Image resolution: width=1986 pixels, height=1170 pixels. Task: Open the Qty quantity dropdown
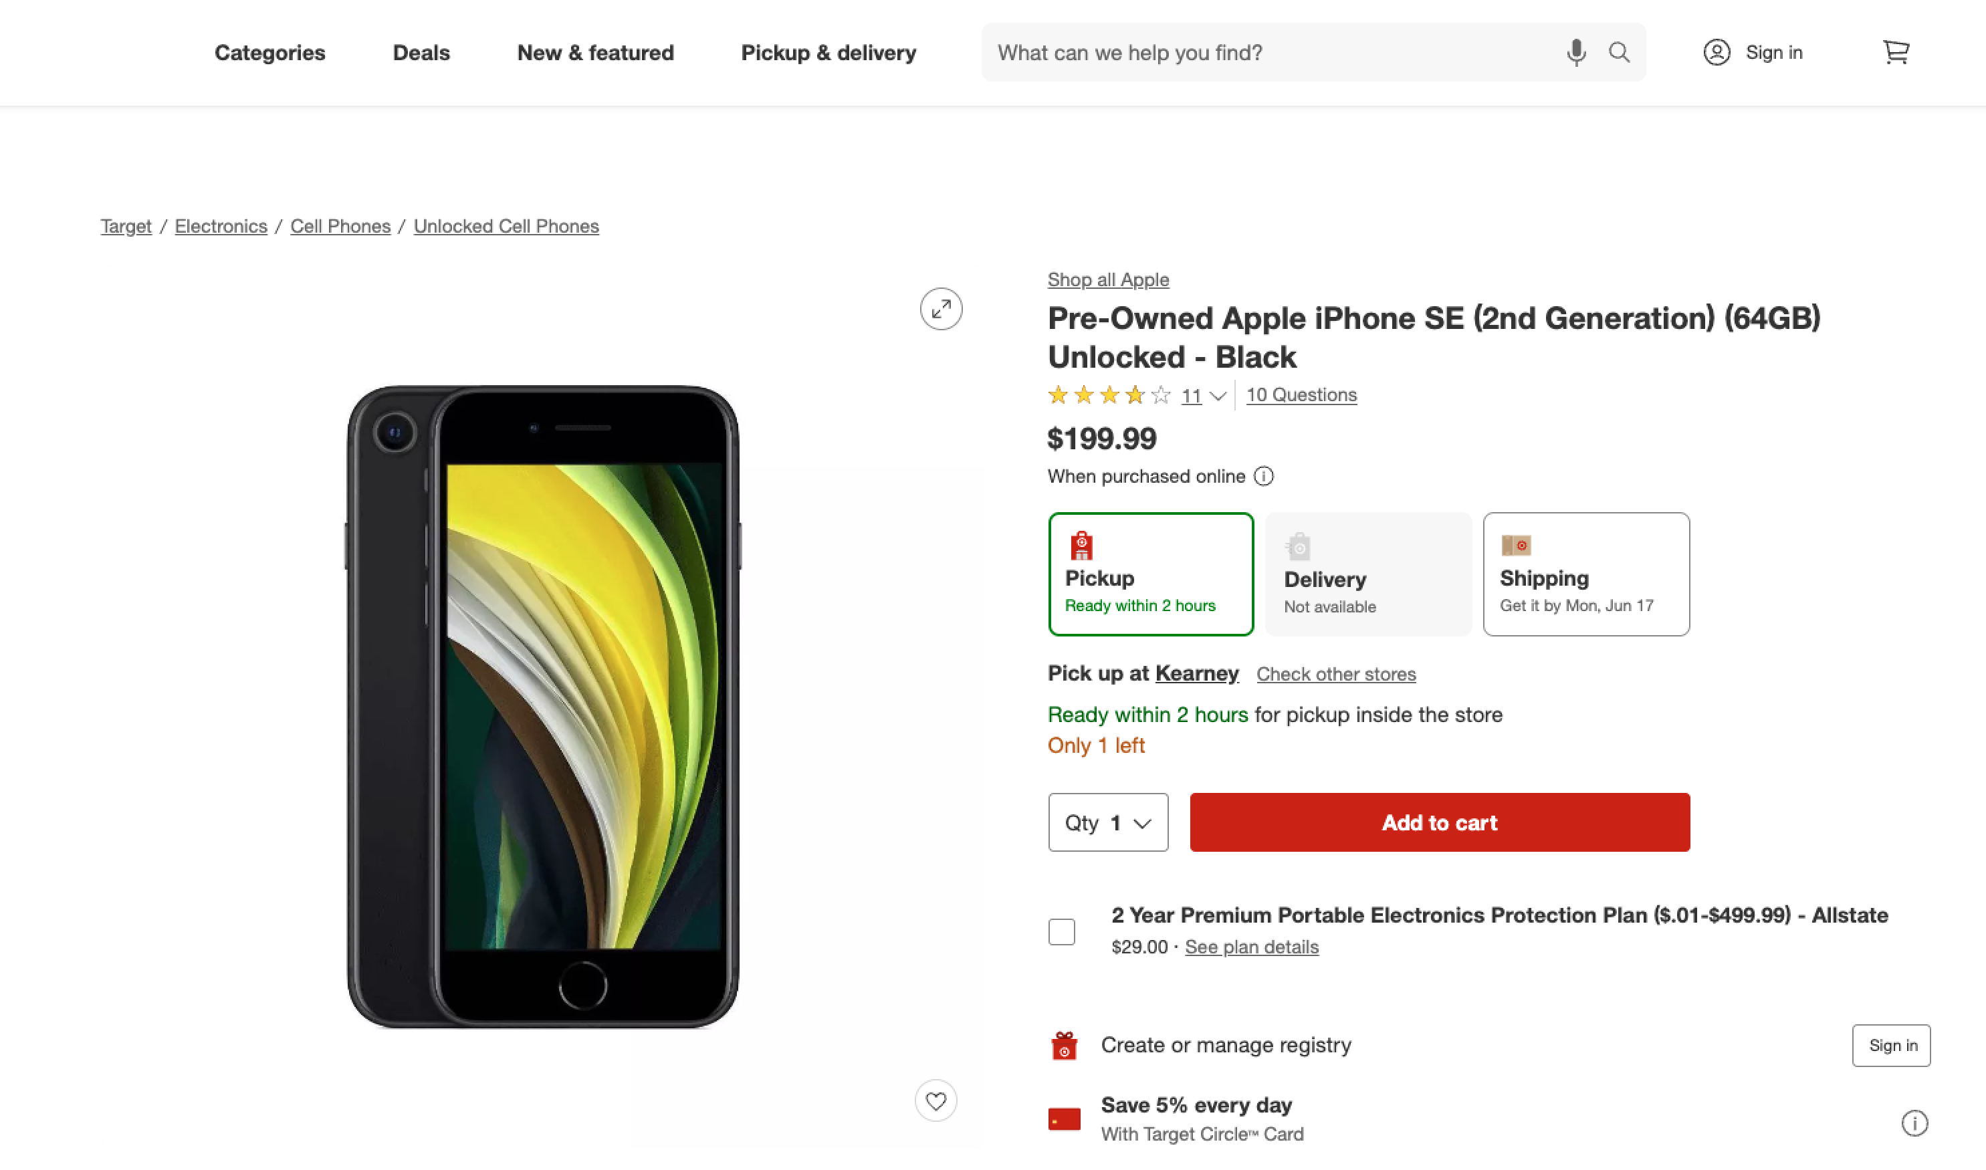coord(1108,822)
